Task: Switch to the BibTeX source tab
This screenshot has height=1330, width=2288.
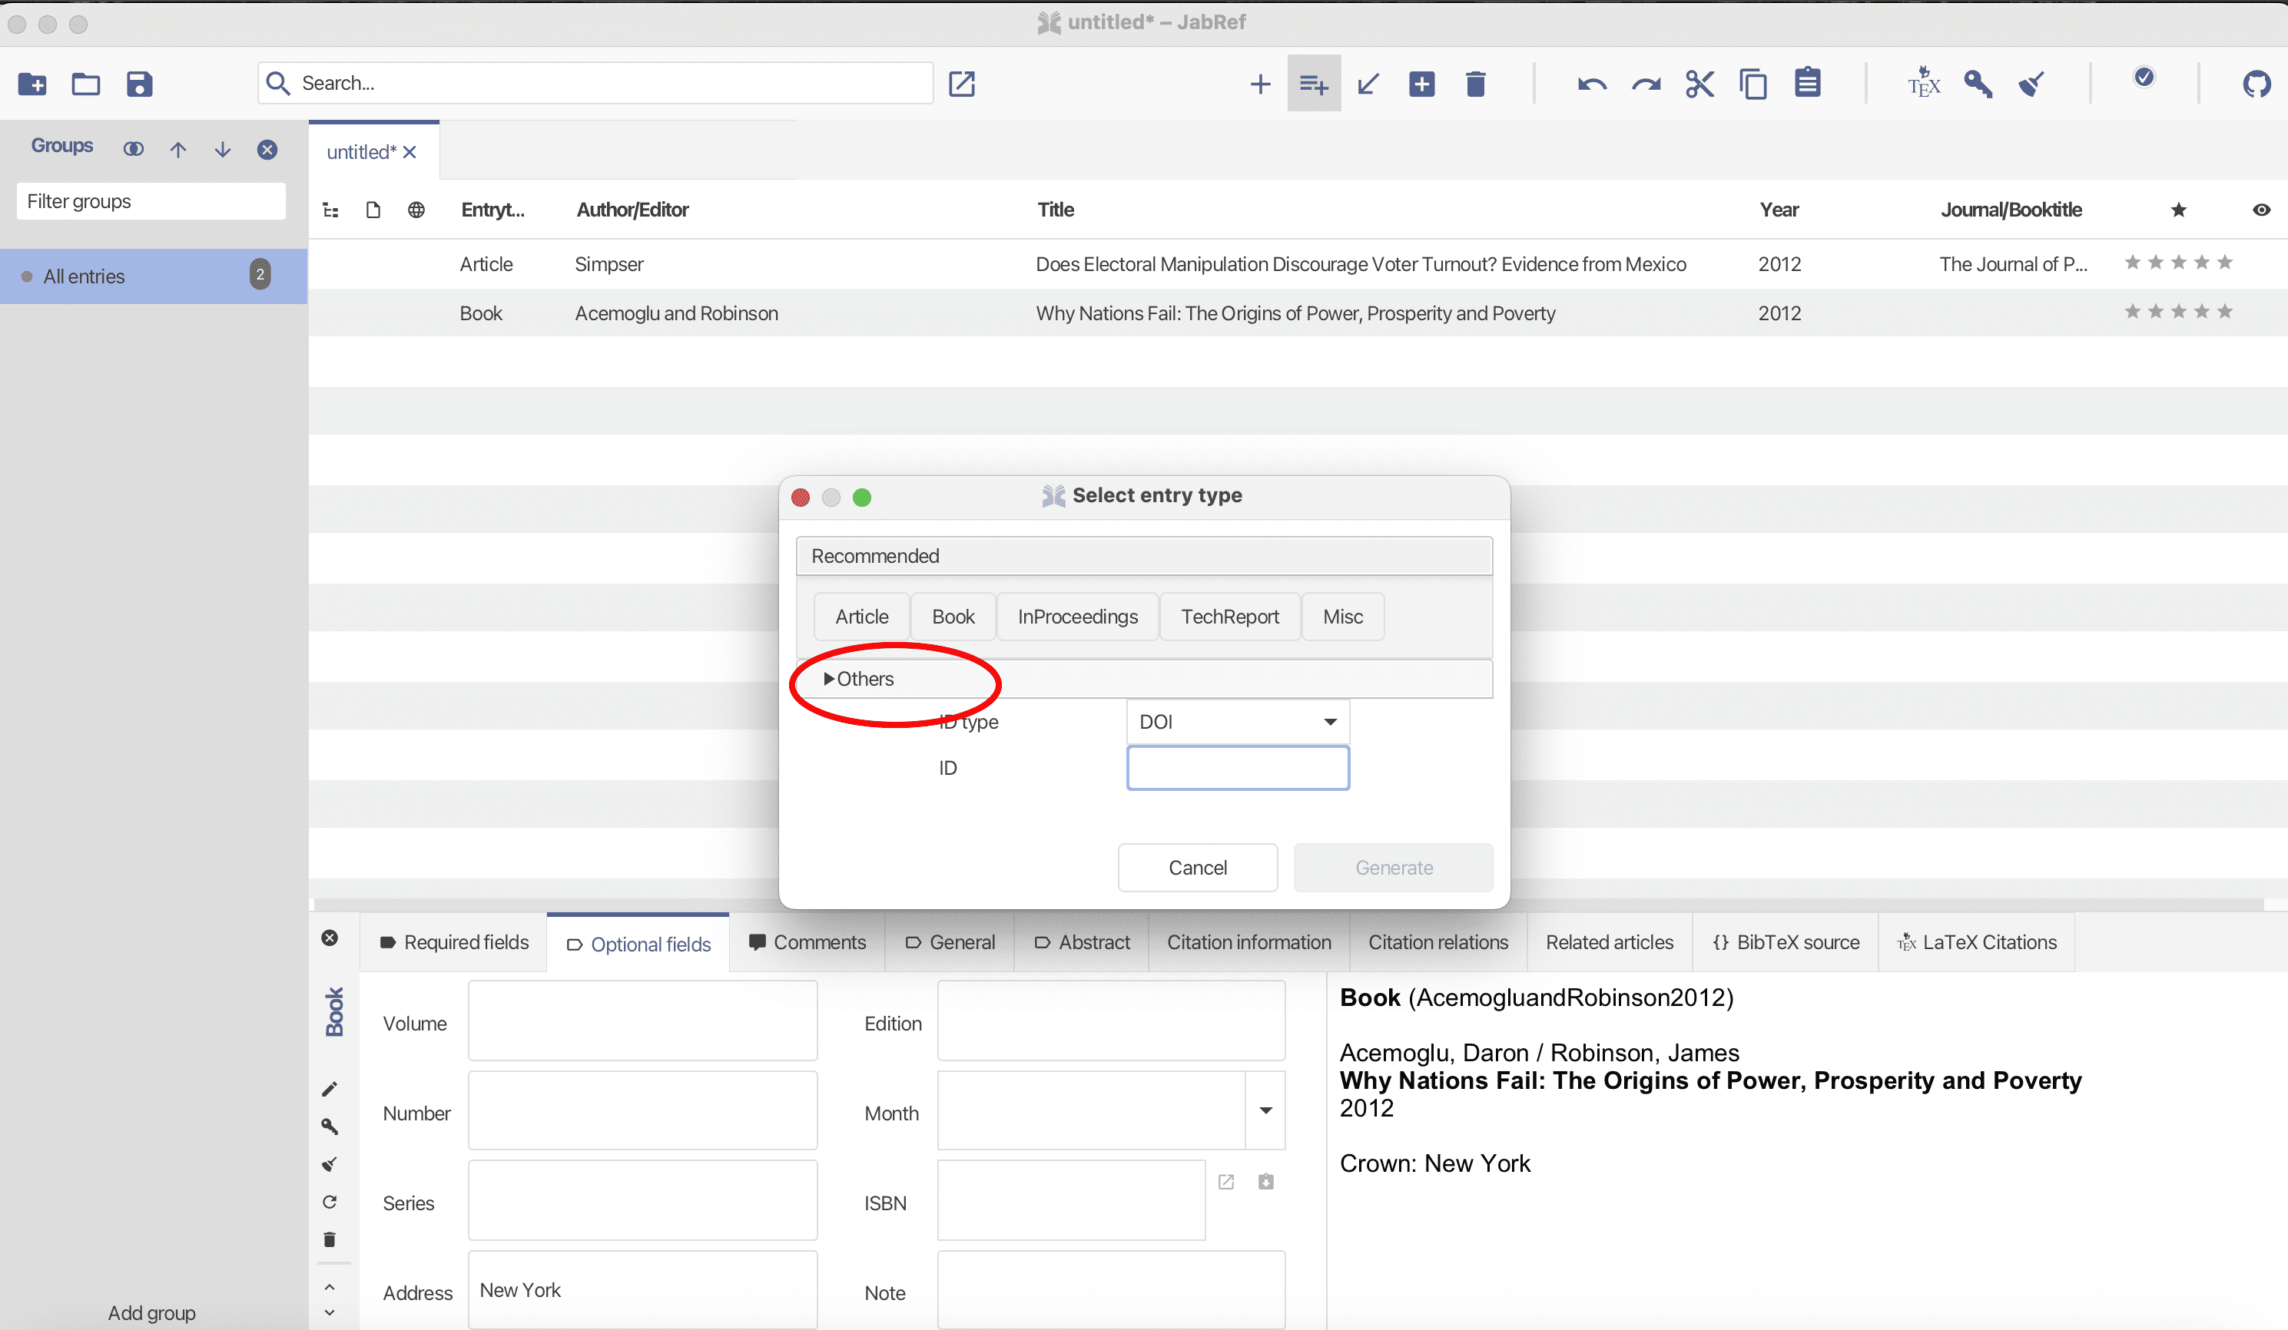Action: click(x=1785, y=943)
